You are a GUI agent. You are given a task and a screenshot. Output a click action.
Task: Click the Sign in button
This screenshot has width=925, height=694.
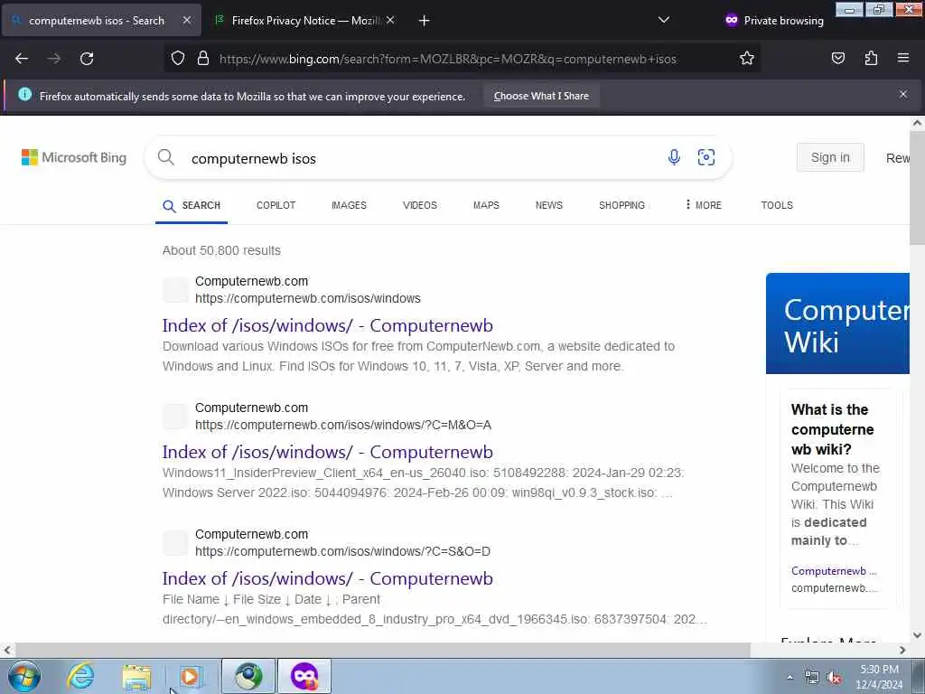click(x=830, y=157)
